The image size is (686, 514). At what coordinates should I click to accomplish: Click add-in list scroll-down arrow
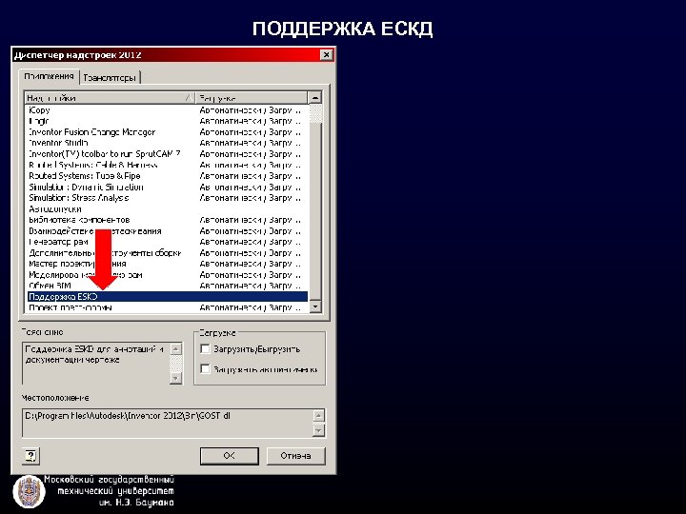pyautogui.click(x=315, y=306)
